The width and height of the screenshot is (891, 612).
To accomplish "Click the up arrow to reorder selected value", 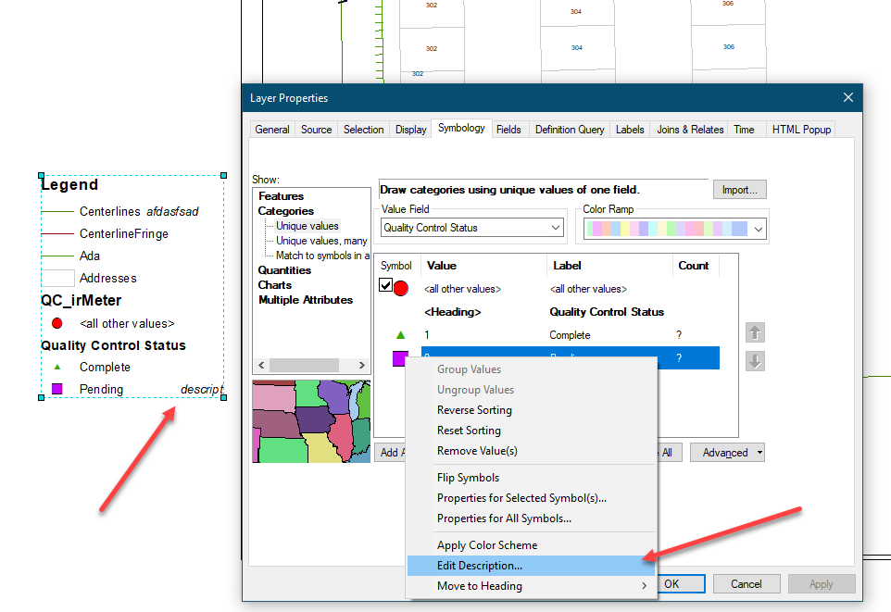I will [x=754, y=334].
